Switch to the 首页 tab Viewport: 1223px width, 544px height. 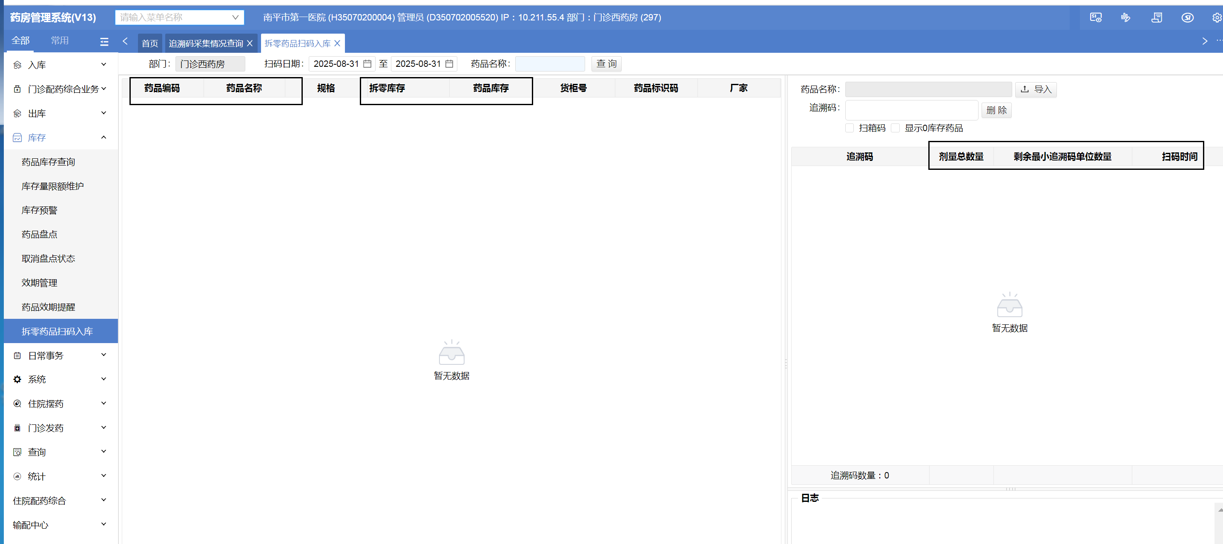pyautogui.click(x=149, y=43)
